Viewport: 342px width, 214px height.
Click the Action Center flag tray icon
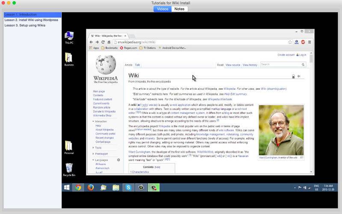pyautogui.click(x=300, y=187)
